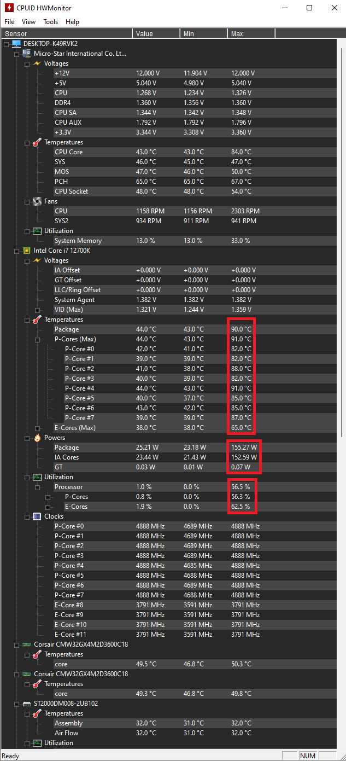This screenshot has width=346, height=761.
Task: Collapse the Clocks group
Action: click(x=27, y=516)
